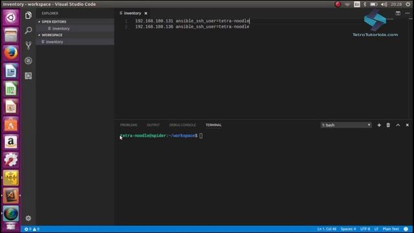Switch to the Problems panel tab

click(x=129, y=125)
